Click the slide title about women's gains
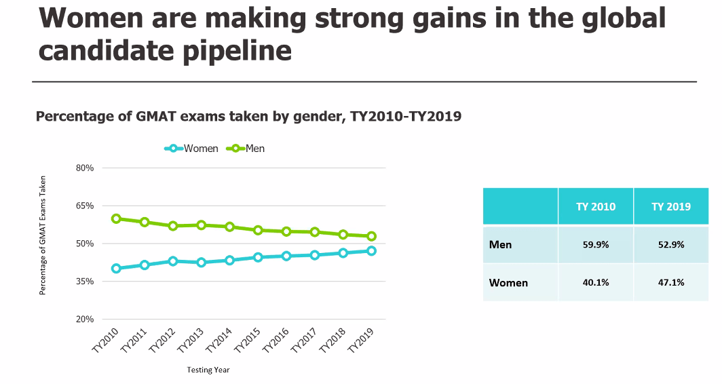722x384 pixels. pyautogui.click(x=353, y=34)
